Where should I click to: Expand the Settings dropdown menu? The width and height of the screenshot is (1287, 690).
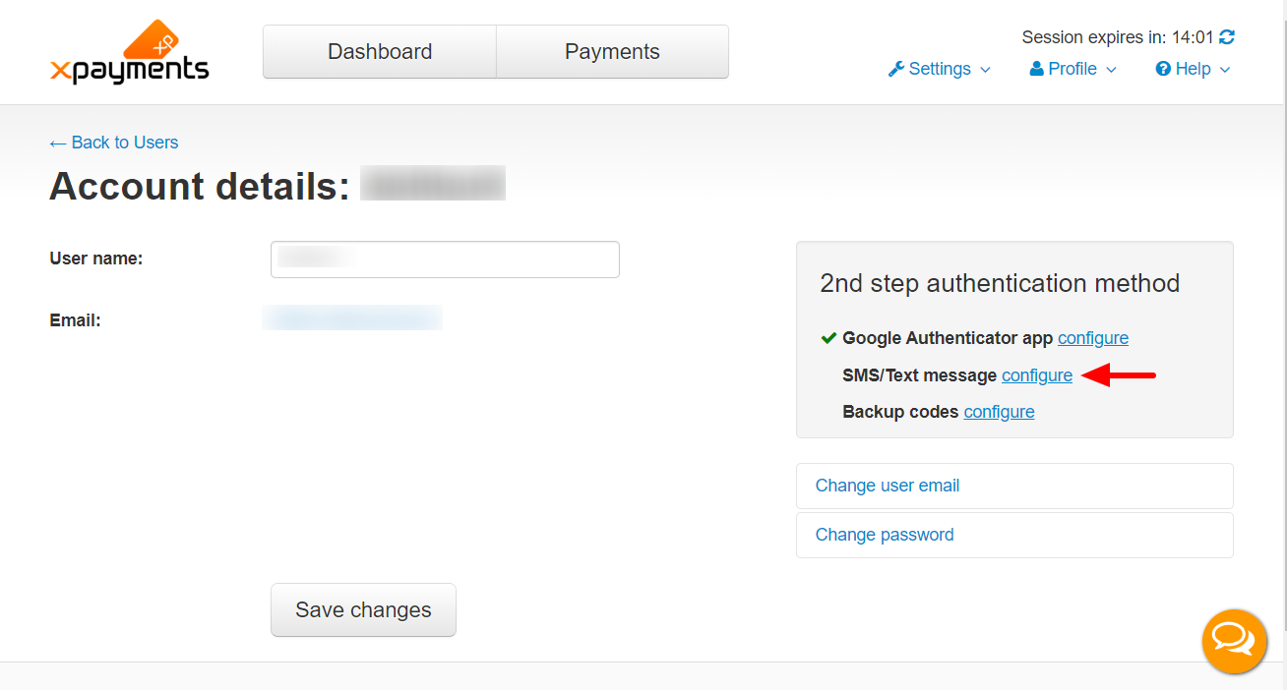click(940, 69)
